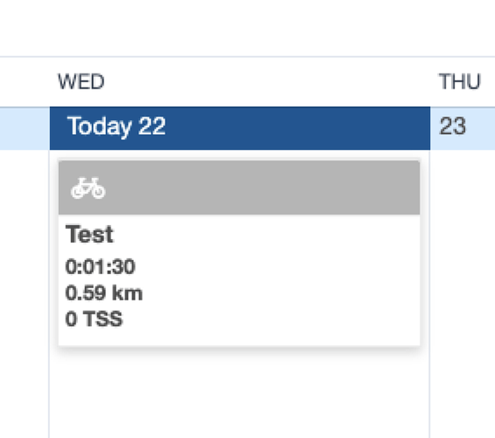Click the bike workout type icon

click(88, 188)
